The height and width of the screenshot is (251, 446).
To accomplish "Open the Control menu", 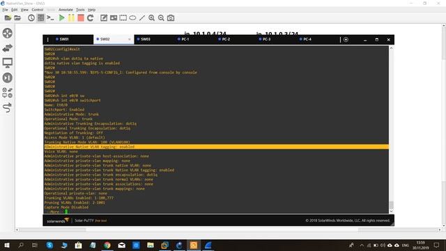I will [37, 10].
